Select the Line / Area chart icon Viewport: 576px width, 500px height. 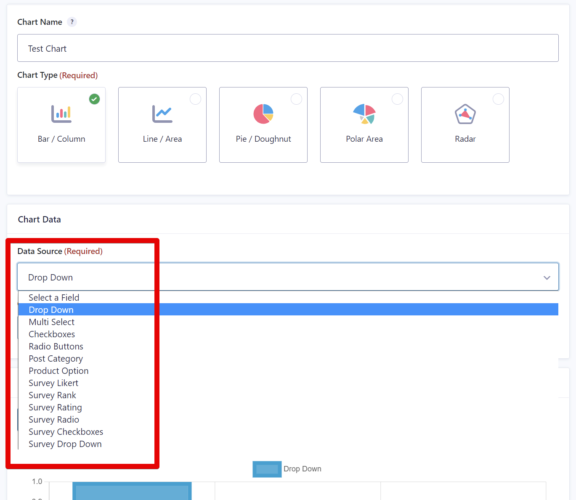pos(162,114)
